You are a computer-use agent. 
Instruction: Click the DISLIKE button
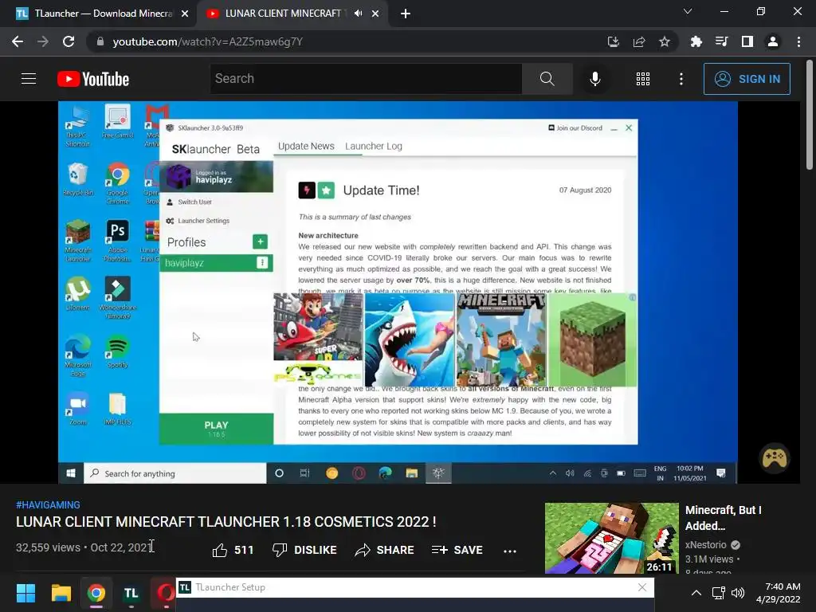pyautogui.click(x=304, y=550)
